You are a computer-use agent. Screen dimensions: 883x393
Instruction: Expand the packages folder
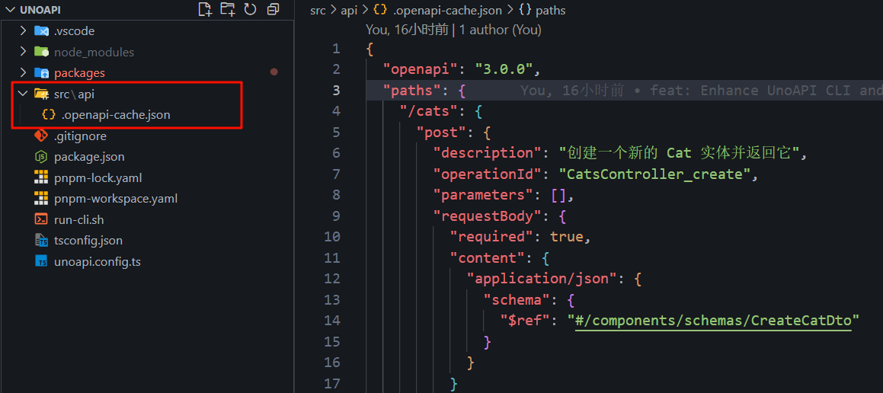click(23, 73)
